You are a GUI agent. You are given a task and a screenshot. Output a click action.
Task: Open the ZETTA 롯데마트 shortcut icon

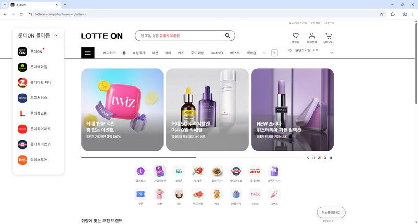255,171
